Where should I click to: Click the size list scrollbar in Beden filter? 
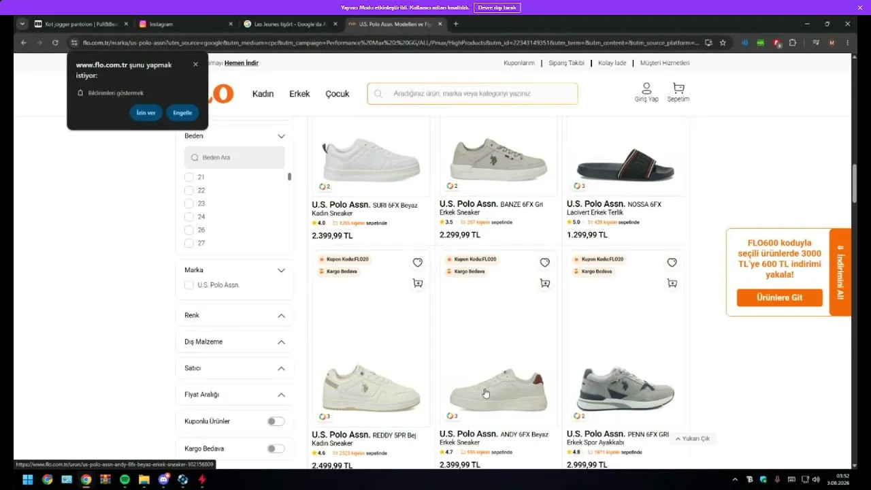pos(289,177)
